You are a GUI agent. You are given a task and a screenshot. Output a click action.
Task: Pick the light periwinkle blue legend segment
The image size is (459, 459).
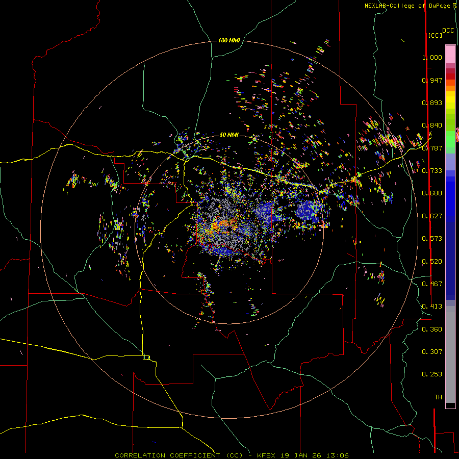pyautogui.click(x=450, y=162)
